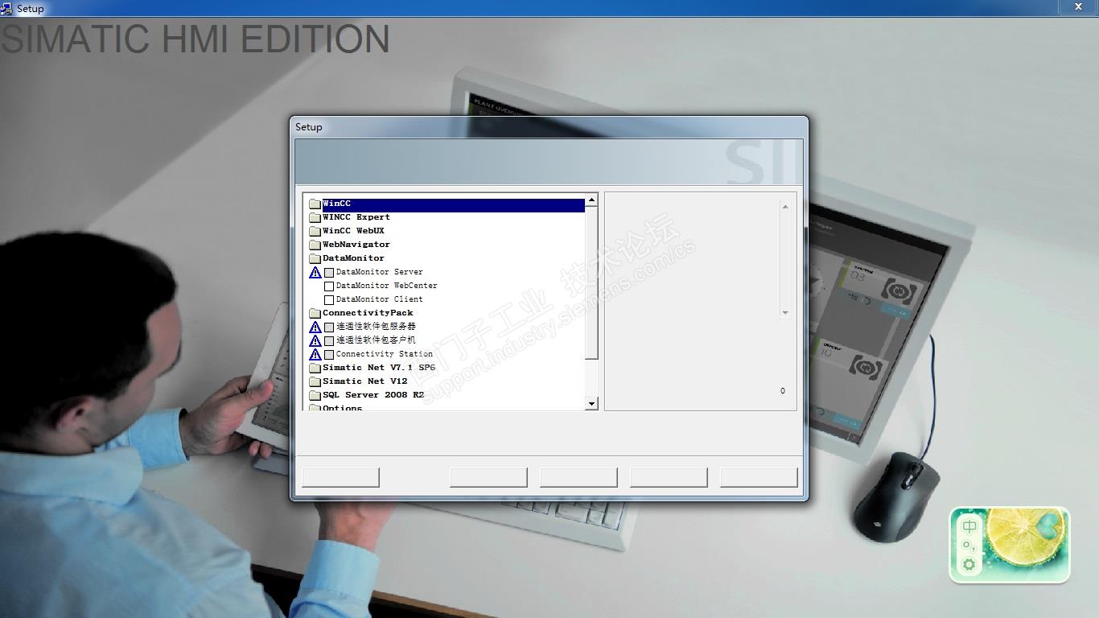This screenshot has height=618, width=1099.
Task: Click the Simatic Net V12 folder icon
Action: tap(315, 382)
